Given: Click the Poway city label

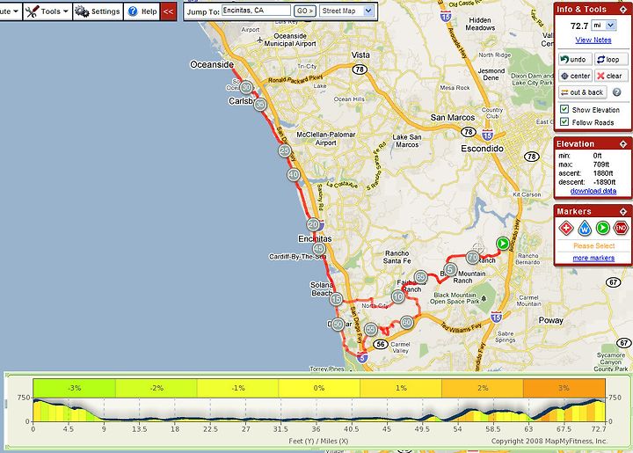Looking at the screenshot, I should point(550,320).
